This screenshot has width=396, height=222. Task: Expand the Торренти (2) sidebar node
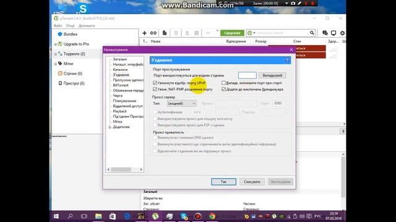click(x=55, y=54)
